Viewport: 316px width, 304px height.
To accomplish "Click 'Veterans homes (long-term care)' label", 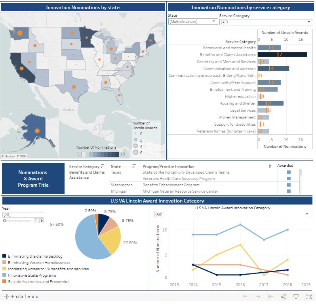I will click(x=226, y=131).
